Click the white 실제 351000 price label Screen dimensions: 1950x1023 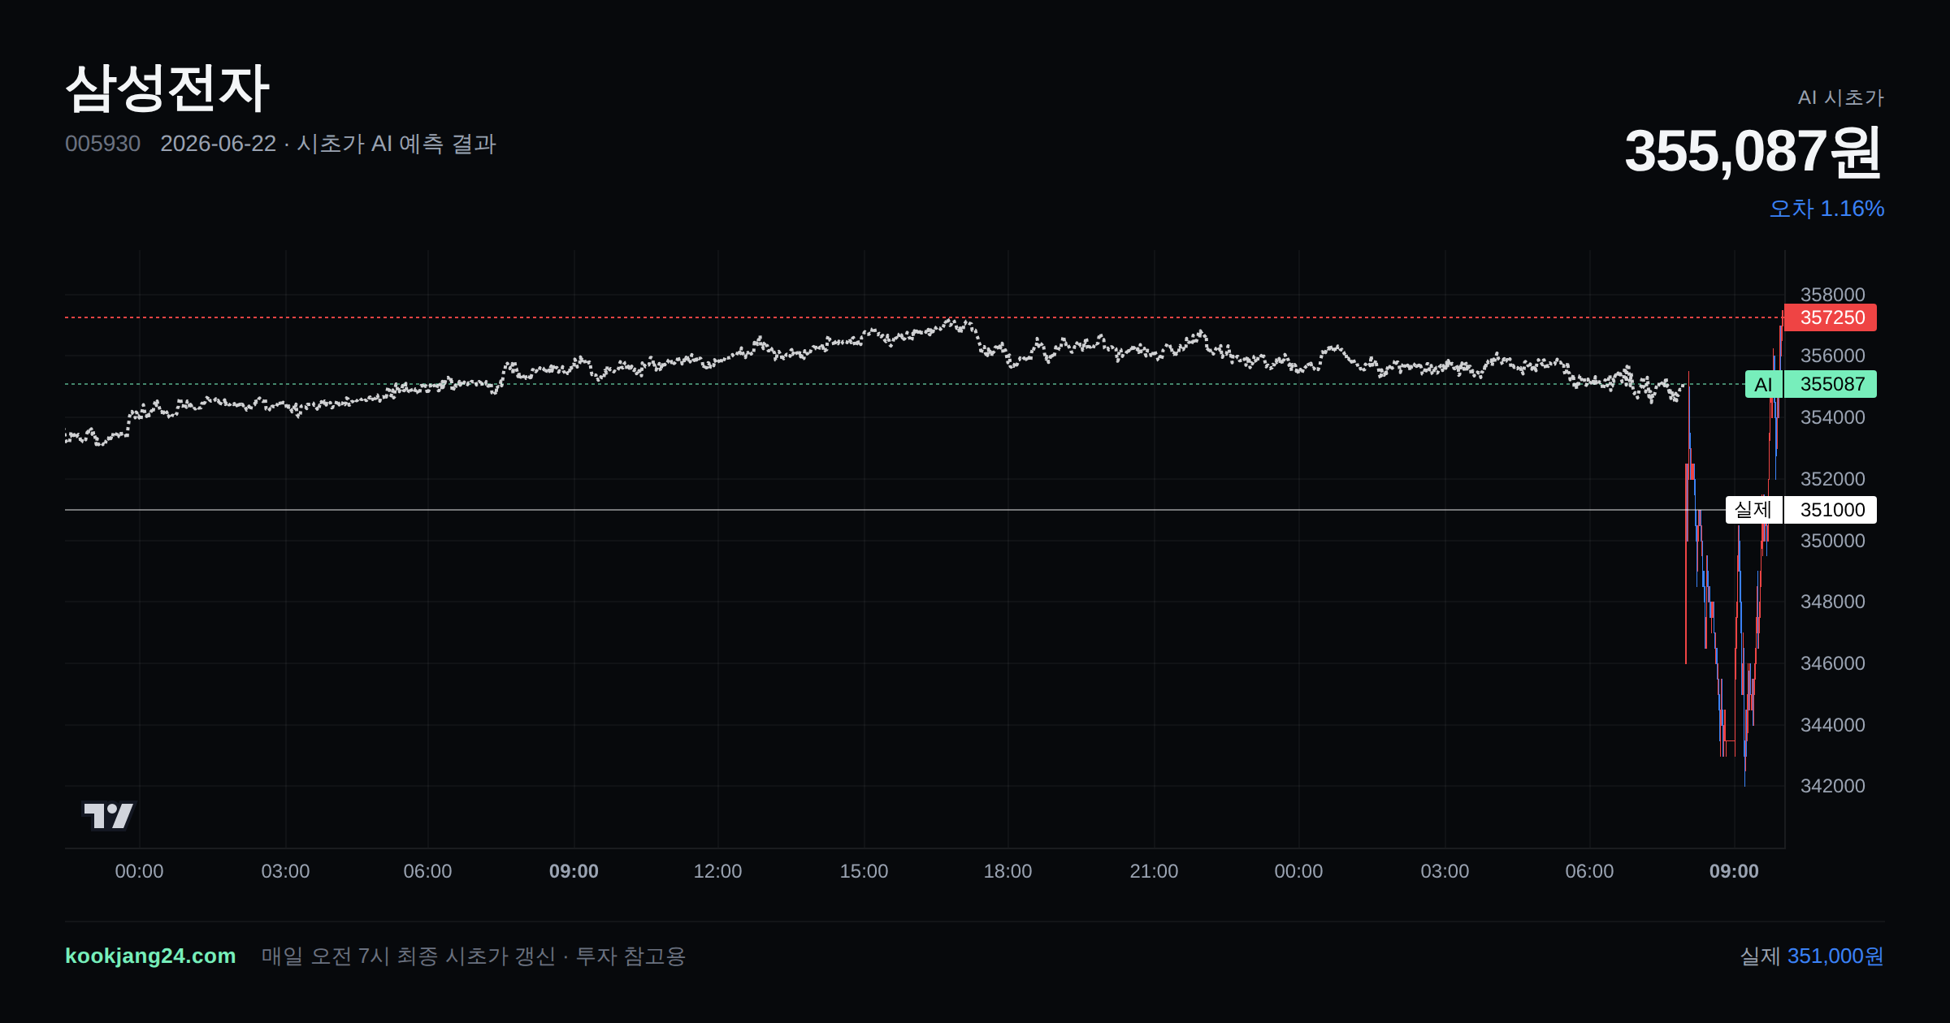1801,510
